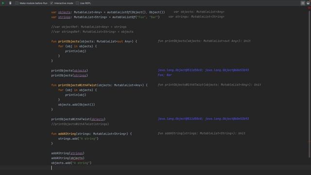Enable Make module before Run checkbox

17,3
